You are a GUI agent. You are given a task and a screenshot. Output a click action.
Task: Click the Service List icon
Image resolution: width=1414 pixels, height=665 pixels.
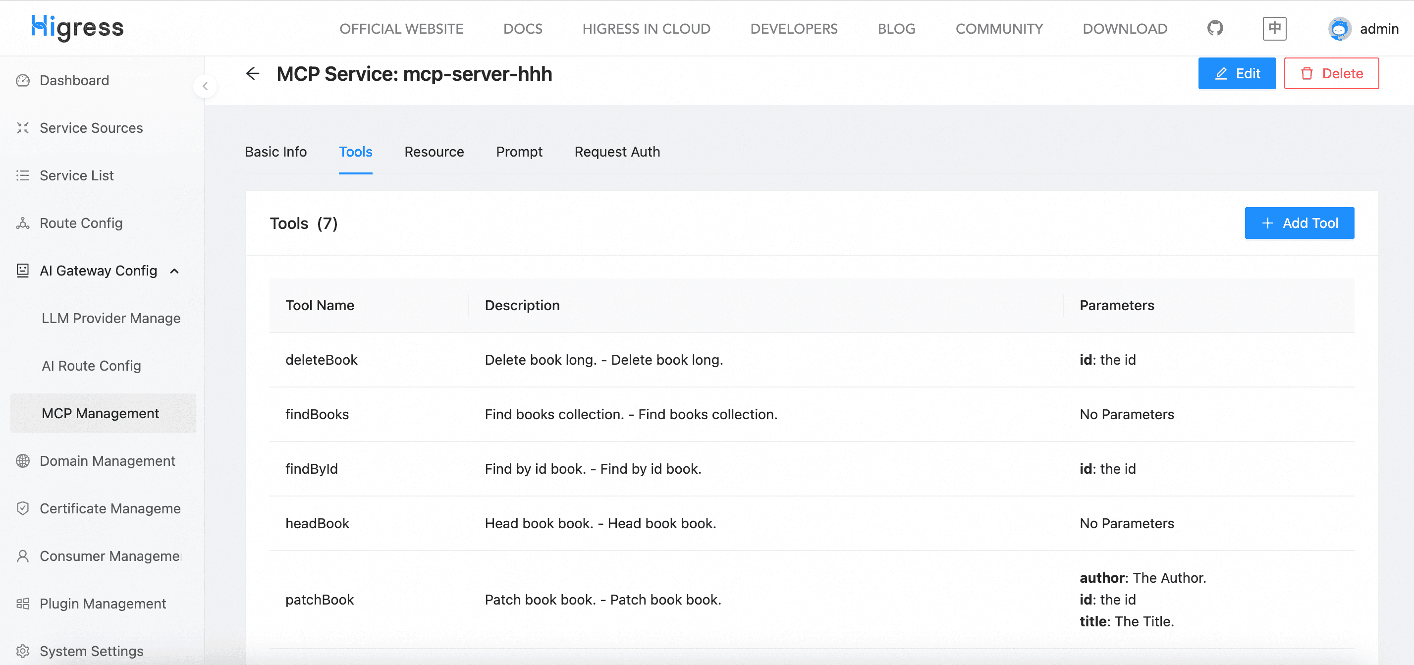click(x=22, y=176)
